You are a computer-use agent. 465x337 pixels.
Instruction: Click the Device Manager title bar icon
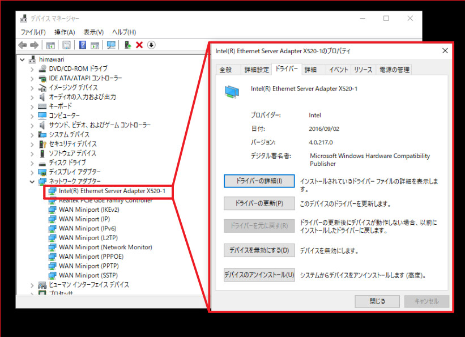[24, 18]
